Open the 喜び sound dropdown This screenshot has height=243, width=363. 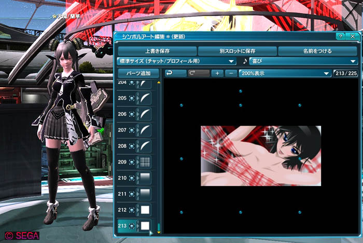303,61
